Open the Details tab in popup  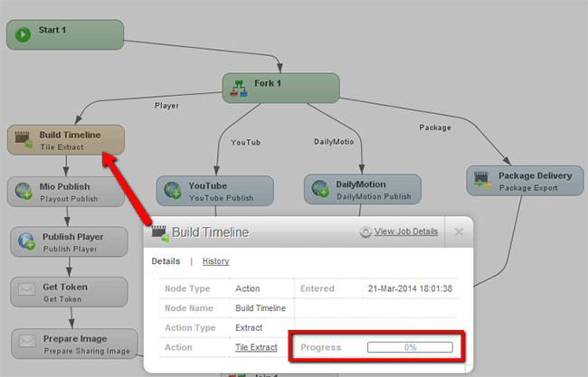[x=166, y=261]
